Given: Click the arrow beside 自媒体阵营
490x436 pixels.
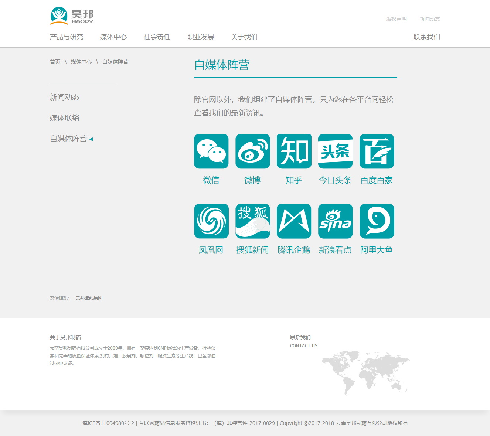Looking at the screenshot, I should 92,139.
